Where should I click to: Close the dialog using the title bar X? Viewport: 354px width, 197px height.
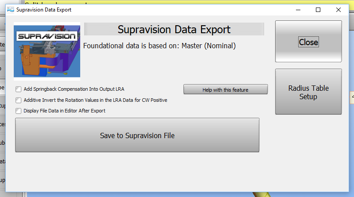tap(338, 9)
